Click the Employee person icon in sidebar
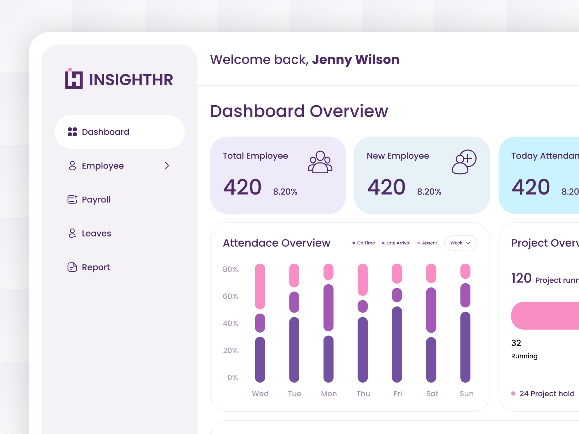The width and height of the screenshot is (579, 434). pos(72,166)
